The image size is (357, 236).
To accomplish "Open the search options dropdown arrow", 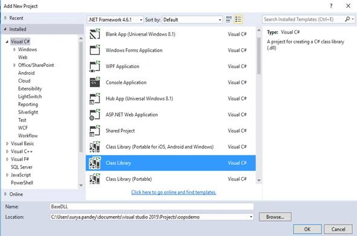I will [353, 19].
